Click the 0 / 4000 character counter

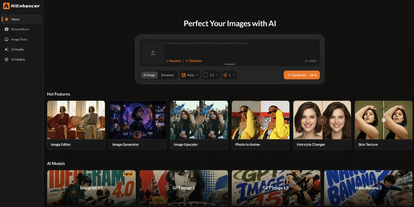310,61
